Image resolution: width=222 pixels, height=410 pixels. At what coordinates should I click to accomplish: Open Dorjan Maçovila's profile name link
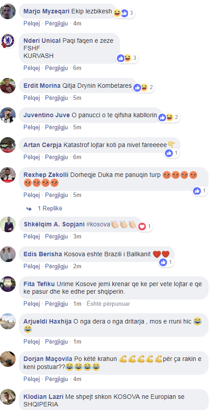(49, 359)
